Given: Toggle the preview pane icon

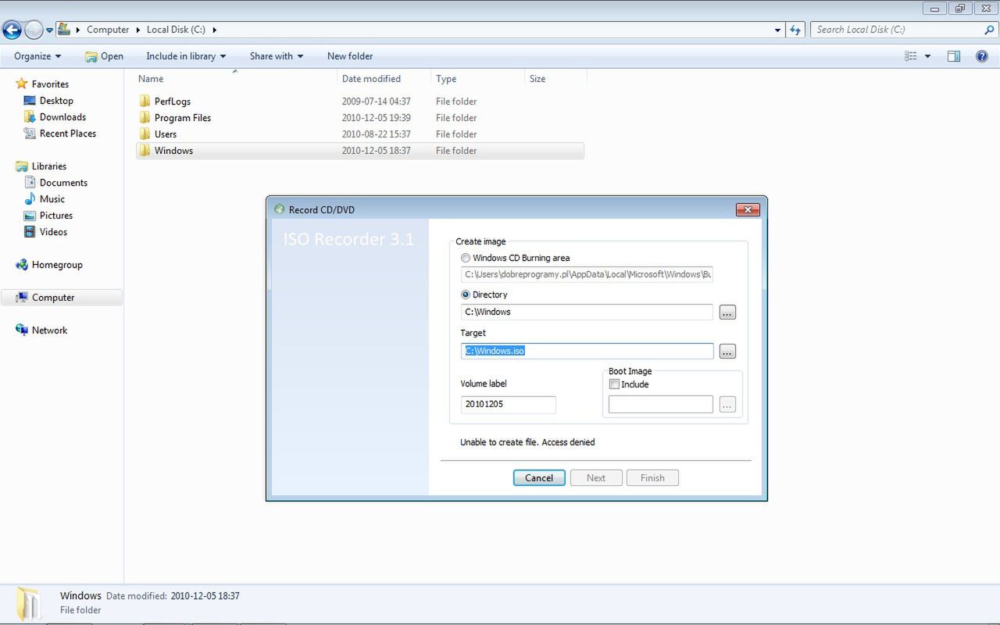Looking at the screenshot, I should tap(954, 56).
